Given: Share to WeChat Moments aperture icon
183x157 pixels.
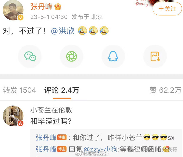Looking at the screenshot, I should [72, 56].
